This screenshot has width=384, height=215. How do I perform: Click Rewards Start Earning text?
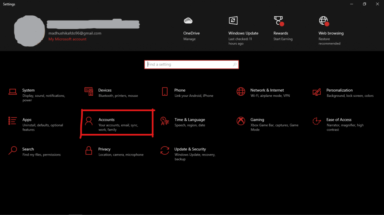click(x=283, y=39)
